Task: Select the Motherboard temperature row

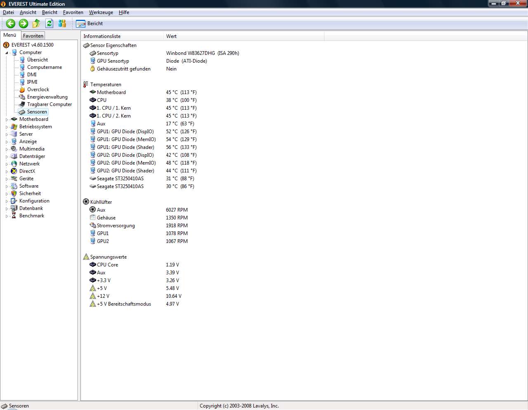Action: coord(143,92)
